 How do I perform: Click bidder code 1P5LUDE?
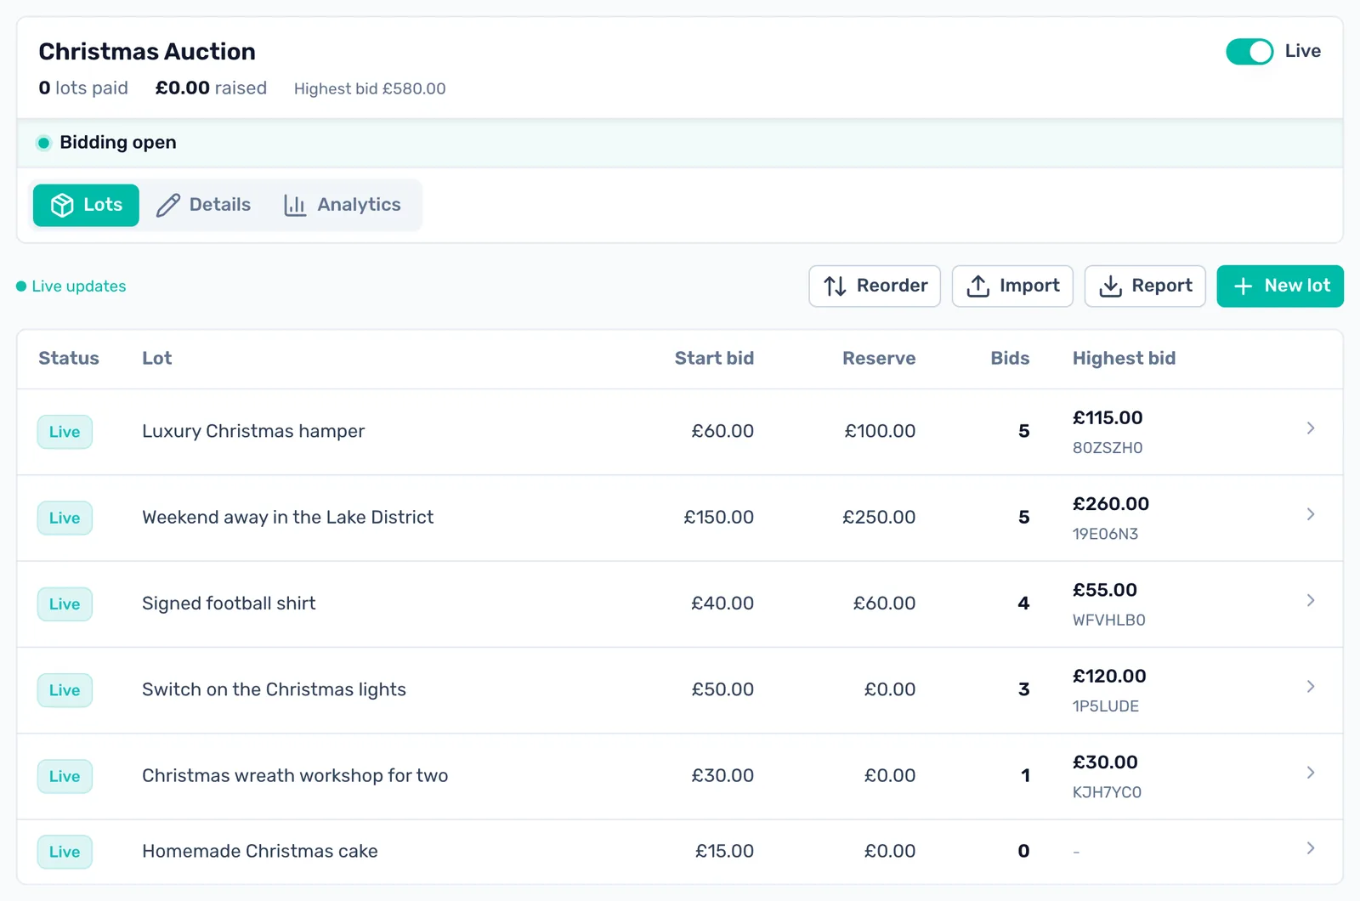(x=1106, y=706)
